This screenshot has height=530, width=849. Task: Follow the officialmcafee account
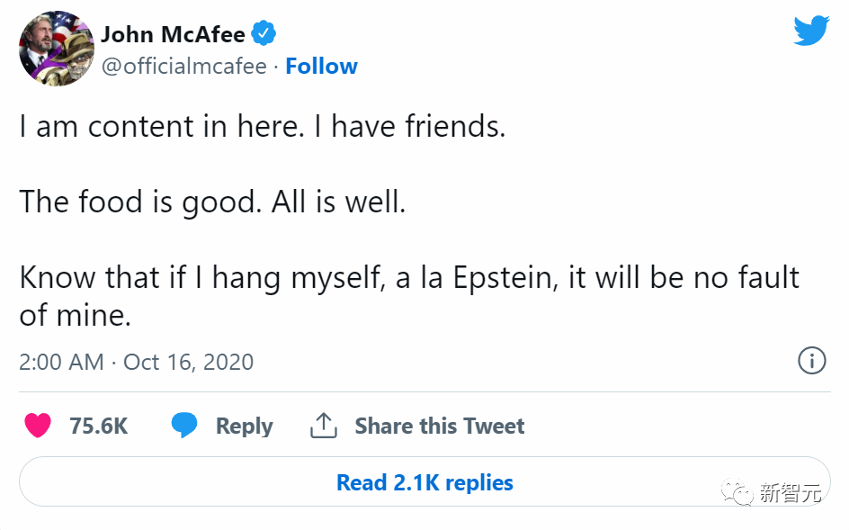[321, 67]
